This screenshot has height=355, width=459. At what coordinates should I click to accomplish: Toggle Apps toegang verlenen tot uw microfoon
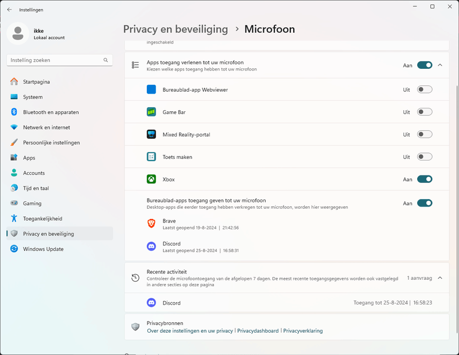click(424, 65)
